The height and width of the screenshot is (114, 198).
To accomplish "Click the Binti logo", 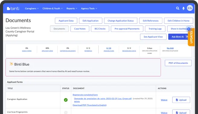I will (x=13, y=8).
